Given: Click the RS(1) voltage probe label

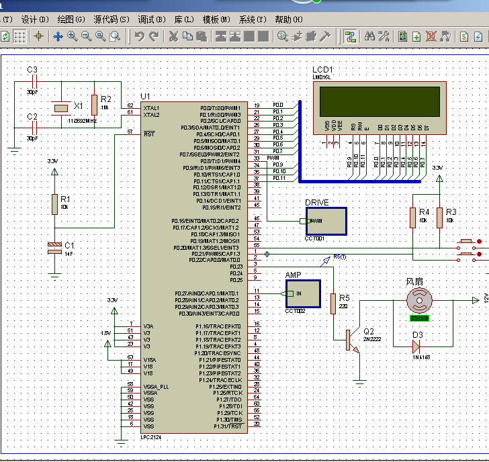Looking at the screenshot, I should (x=340, y=257).
